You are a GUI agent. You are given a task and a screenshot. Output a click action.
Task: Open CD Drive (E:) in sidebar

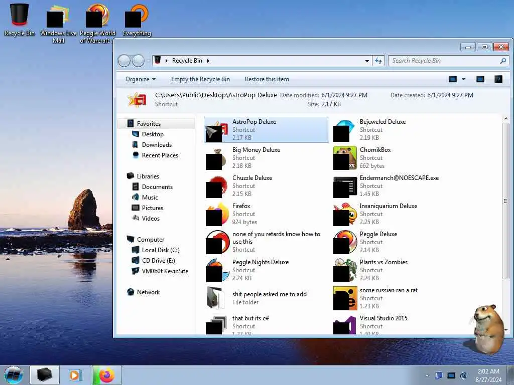pos(158,260)
